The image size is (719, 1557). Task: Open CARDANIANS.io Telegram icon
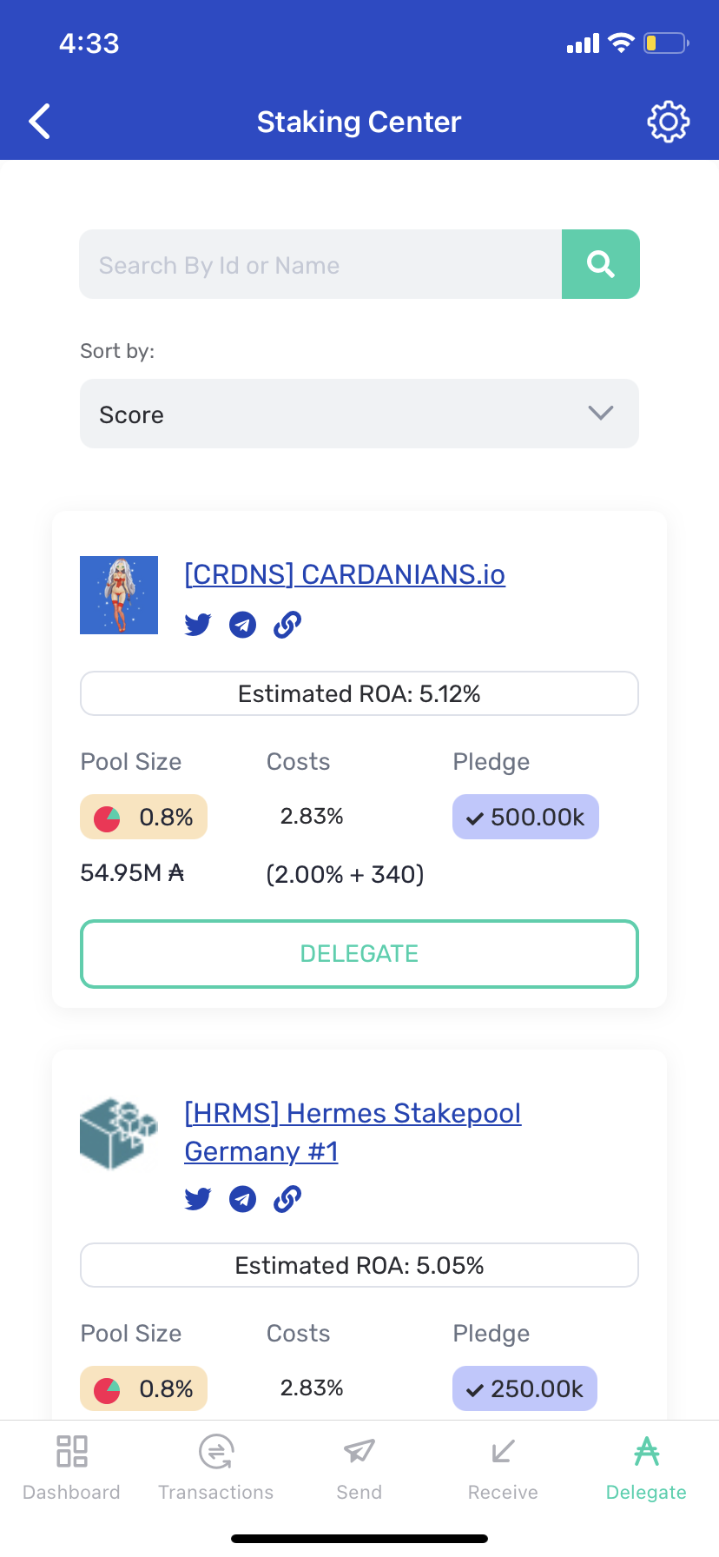(x=242, y=625)
